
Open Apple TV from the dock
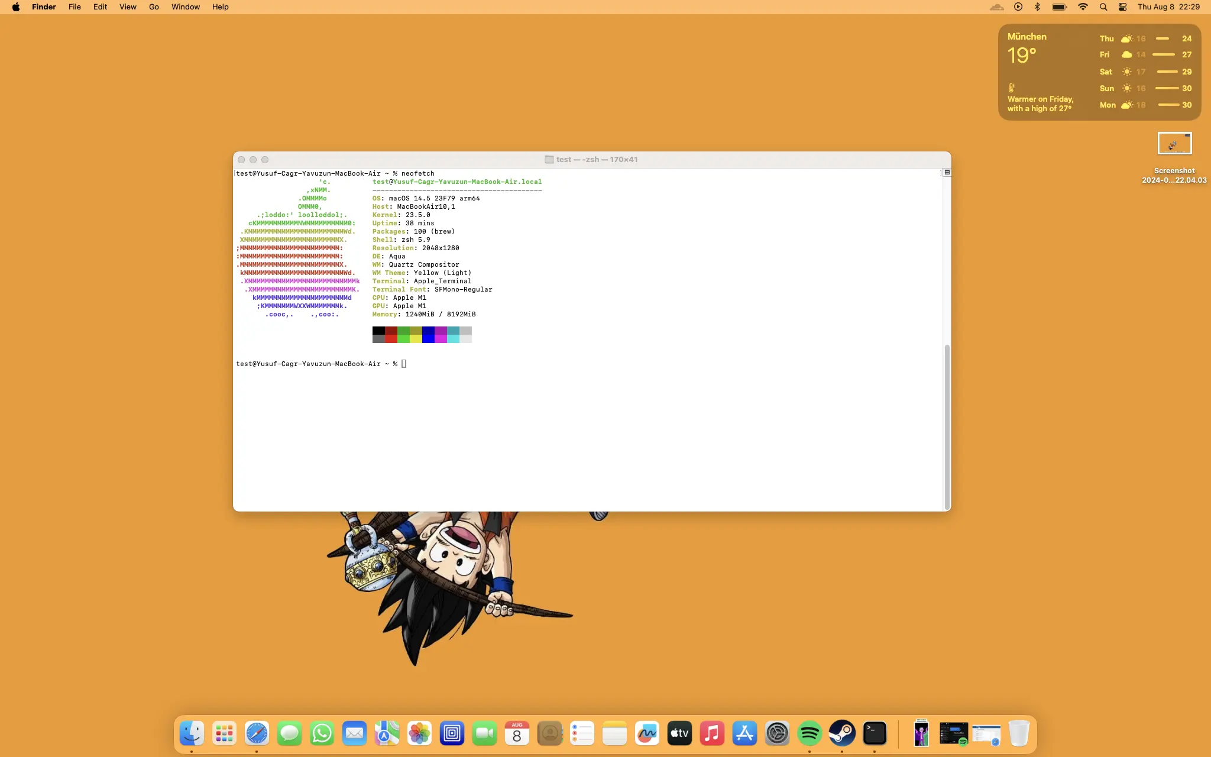tap(679, 733)
